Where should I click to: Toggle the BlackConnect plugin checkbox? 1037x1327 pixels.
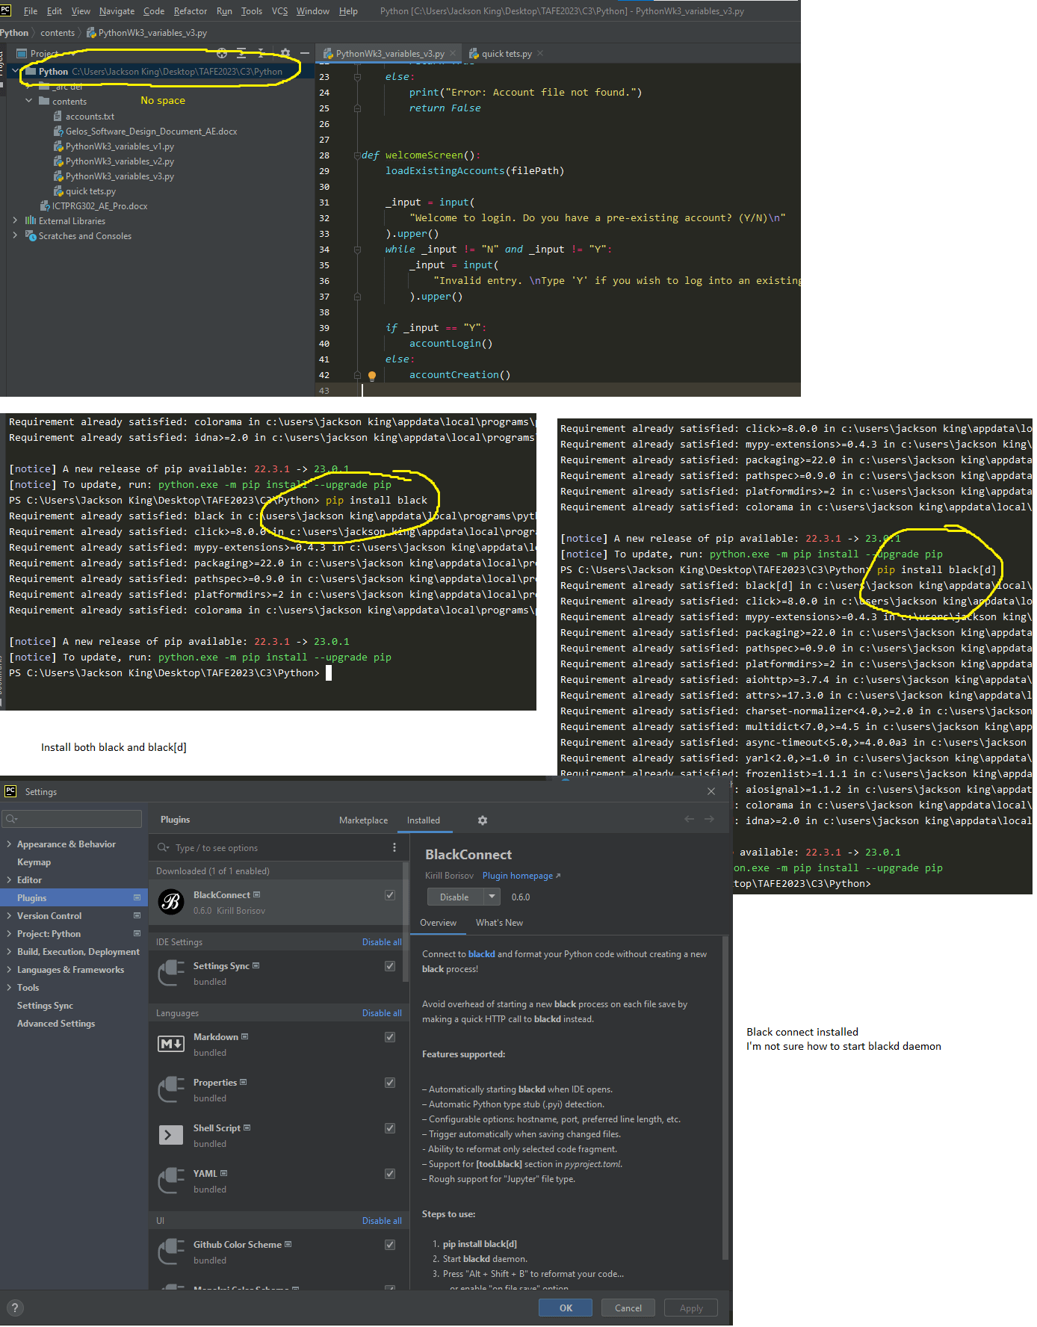point(390,895)
